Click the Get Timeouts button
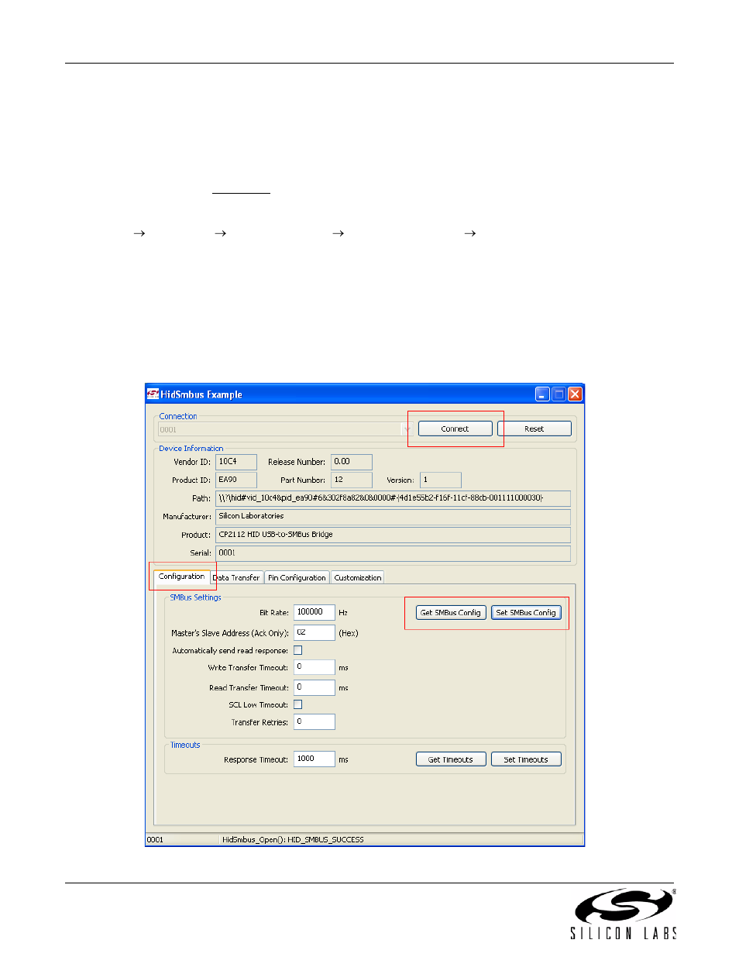739x957 pixels. click(451, 759)
